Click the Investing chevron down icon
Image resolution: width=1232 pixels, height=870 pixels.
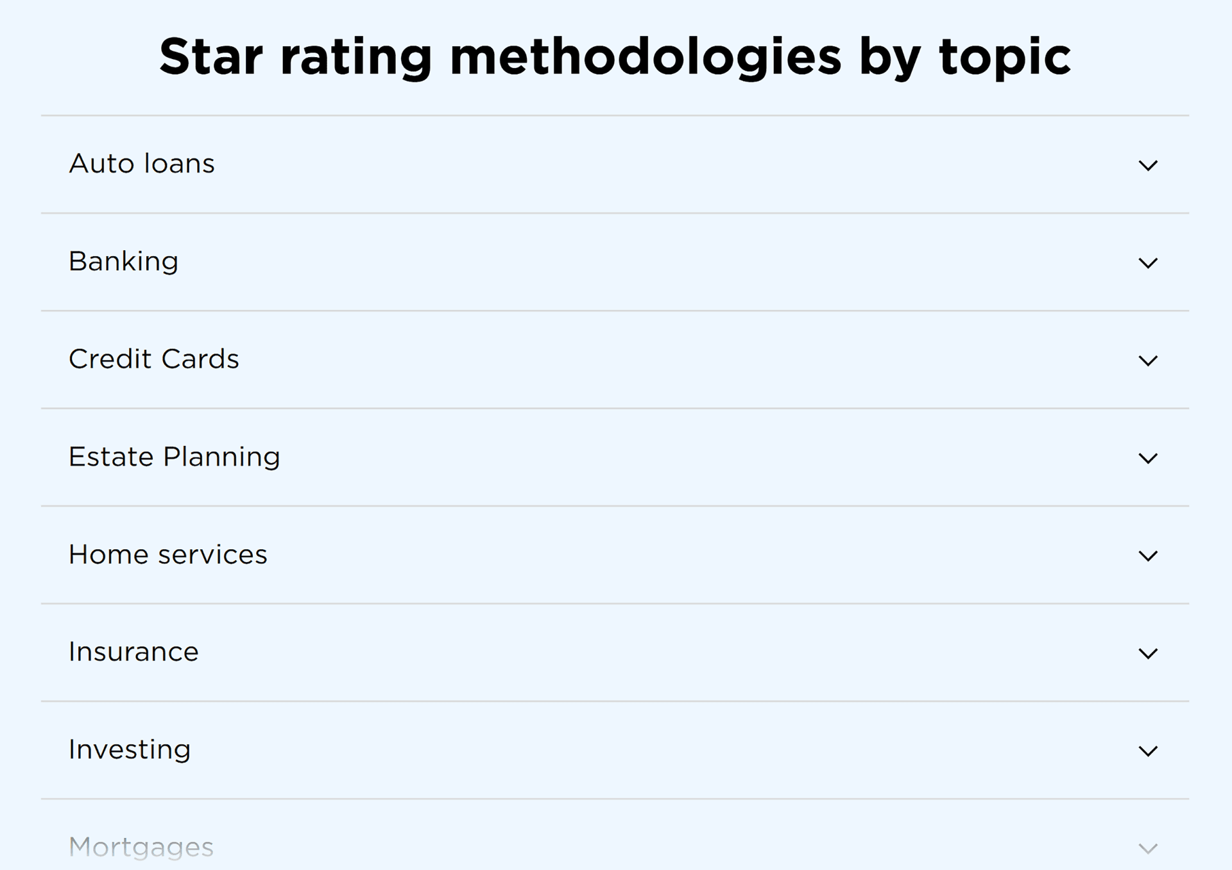(1147, 751)
